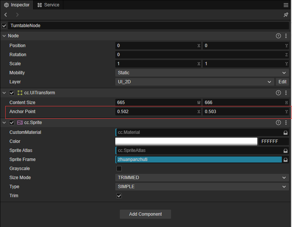This screenshot has height=227, width=292.
Task: Go forward with the right arrow
Action: point(17,15)
